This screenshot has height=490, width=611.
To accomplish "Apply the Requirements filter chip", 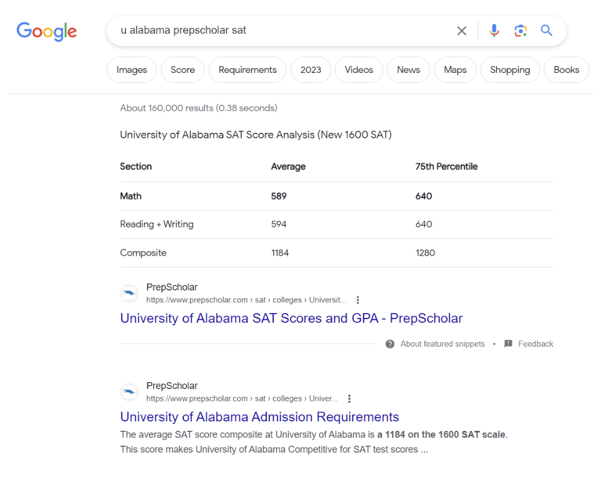I will coord(248,70).
